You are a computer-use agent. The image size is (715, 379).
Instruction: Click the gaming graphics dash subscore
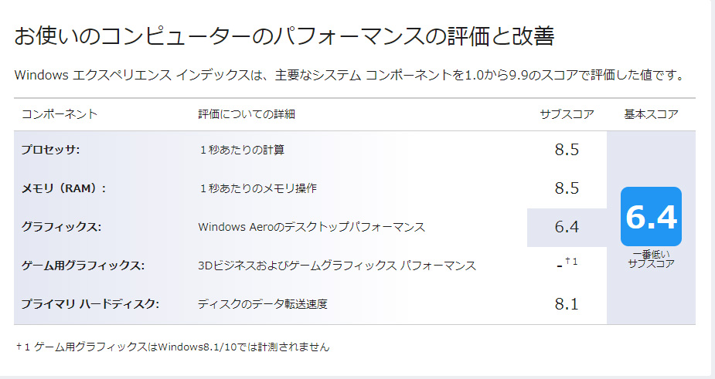pyautogui.click(x=560, y=266)
